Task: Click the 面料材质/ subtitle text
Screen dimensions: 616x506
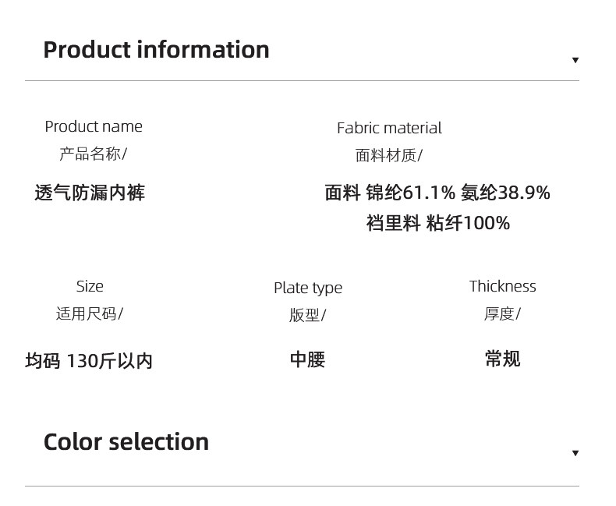Action: 389,155
